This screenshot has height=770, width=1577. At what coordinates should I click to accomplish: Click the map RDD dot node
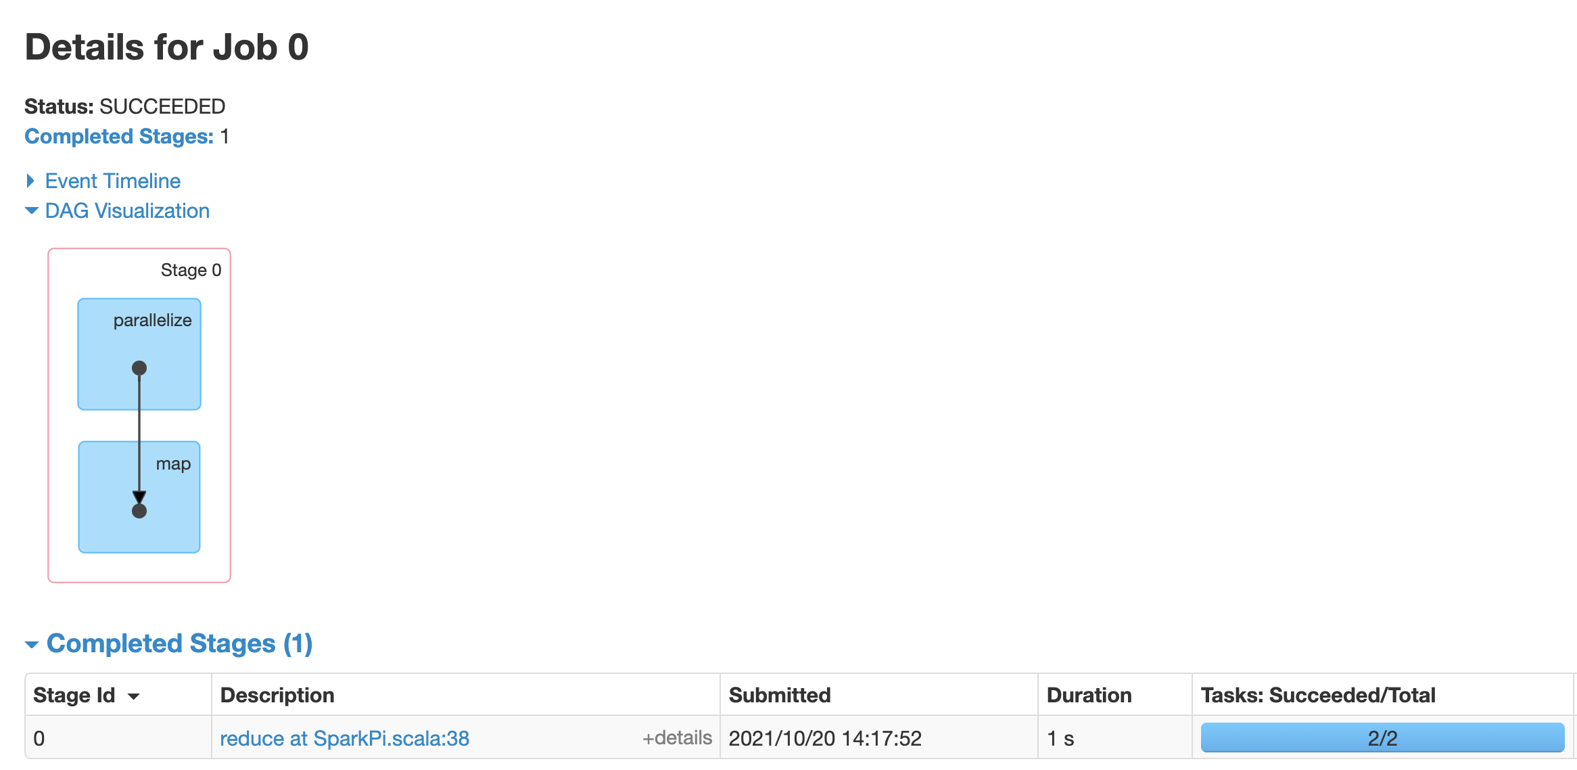[139, 511]
